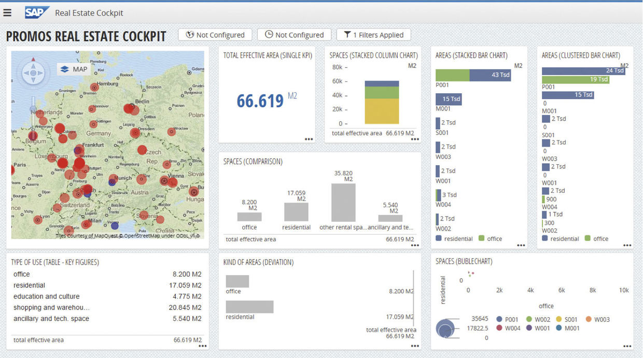Open the MAP layers selector
This screenshot has height=358, width=643.
[x=74, y=69]
